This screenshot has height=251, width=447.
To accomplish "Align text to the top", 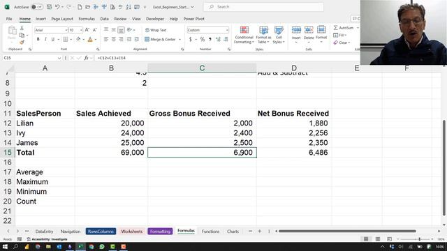I will pyautogui.click(x=106, y=29).
